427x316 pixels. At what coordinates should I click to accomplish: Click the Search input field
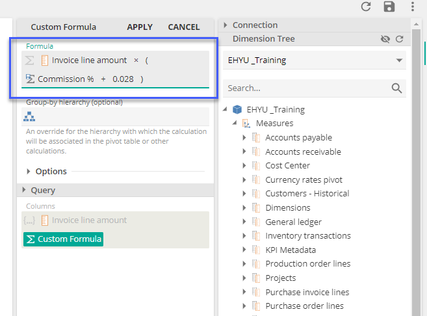click(305, 88)
